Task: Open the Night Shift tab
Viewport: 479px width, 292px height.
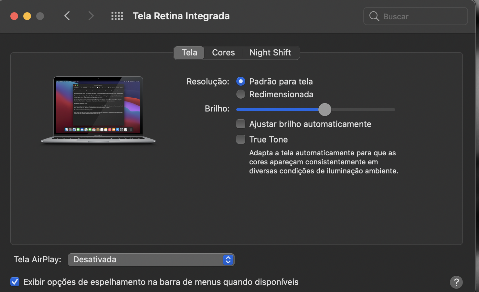Action: tap(270, 53)
